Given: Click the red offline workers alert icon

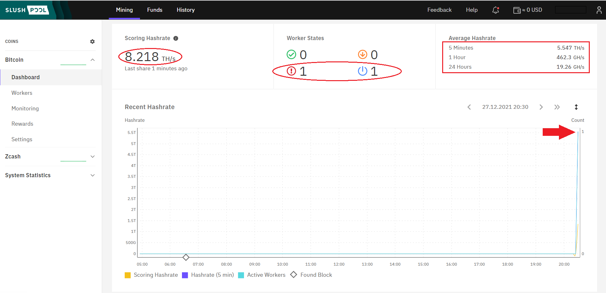Looking at the screenshot, I should coord(291,71).
